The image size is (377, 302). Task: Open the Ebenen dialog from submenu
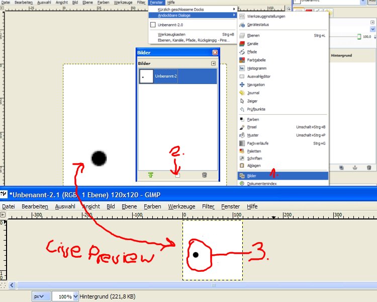(283, 35)
